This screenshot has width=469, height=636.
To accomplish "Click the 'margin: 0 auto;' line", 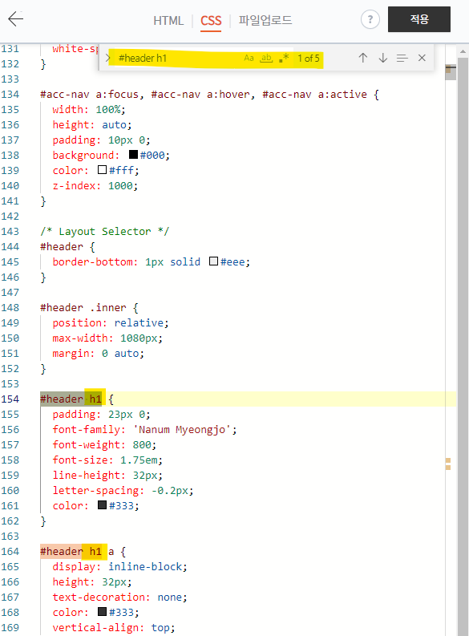I will pyautogui.click(x=99, y=353).
